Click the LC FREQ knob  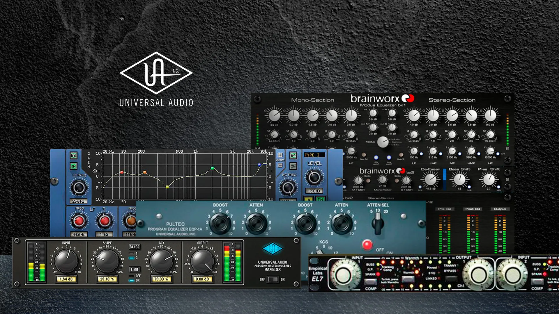tap(79, 188)
